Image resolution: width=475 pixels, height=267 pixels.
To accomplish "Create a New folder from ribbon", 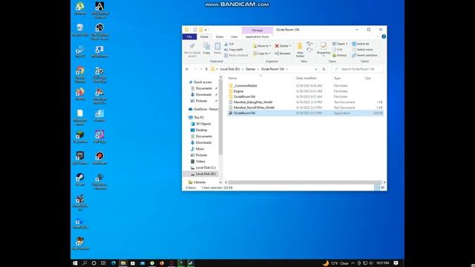I will (300, 50).
